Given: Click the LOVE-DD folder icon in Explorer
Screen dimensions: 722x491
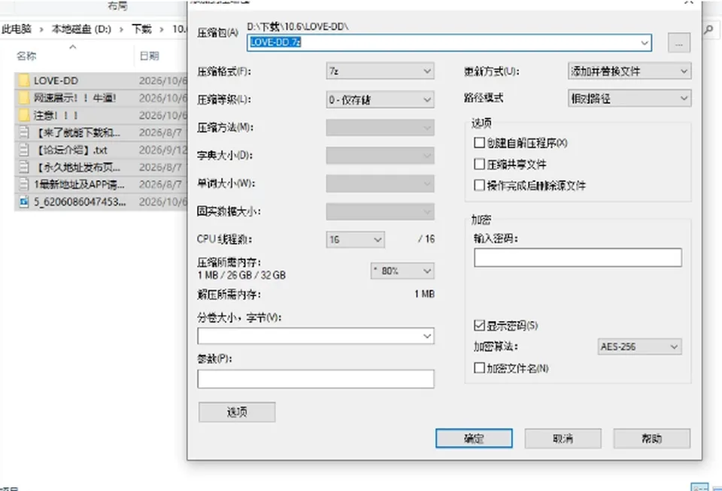Looking at the screenshot, I should click(24, 80).
